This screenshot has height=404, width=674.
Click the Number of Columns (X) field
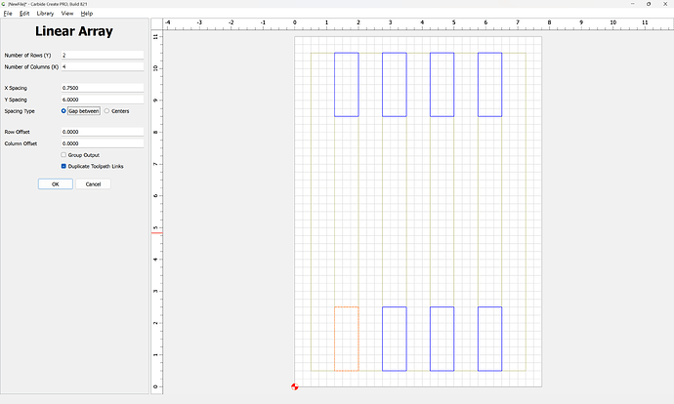click(102, 67)
